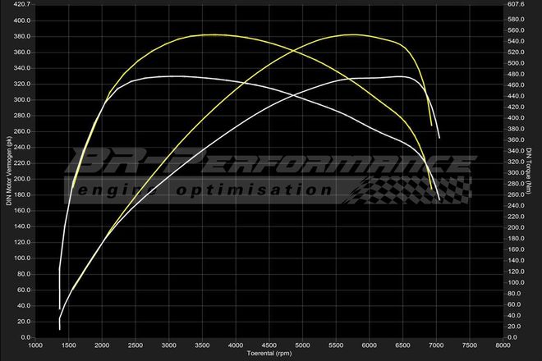The width and height of the screenshot is (542, 361).
Task: Click the 6500 rpm axis label
Action: point(402,345)
